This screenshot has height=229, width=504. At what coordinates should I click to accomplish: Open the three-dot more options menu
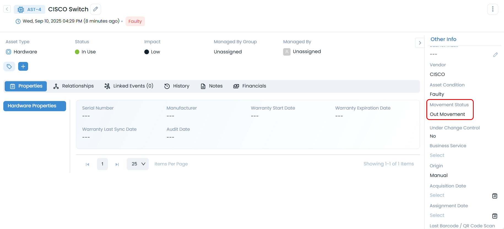click(492, 9)
